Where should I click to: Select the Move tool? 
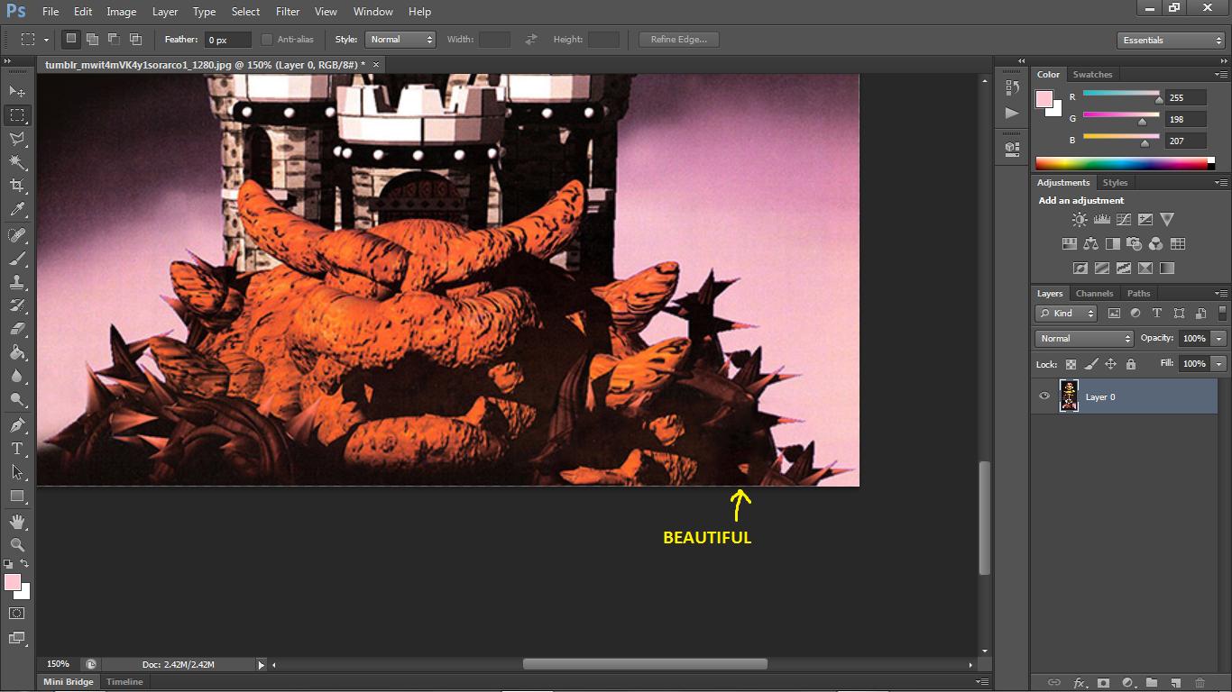tap(17, 92)
